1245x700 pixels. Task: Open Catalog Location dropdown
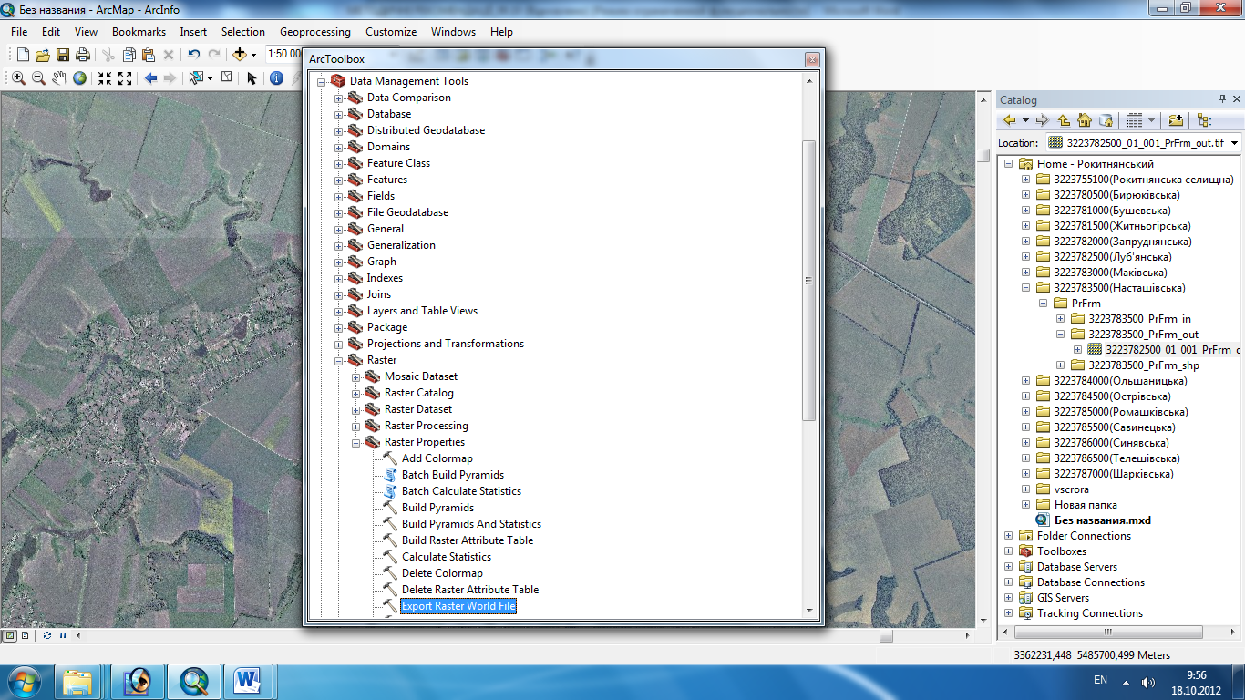(x=1234, y=143)
